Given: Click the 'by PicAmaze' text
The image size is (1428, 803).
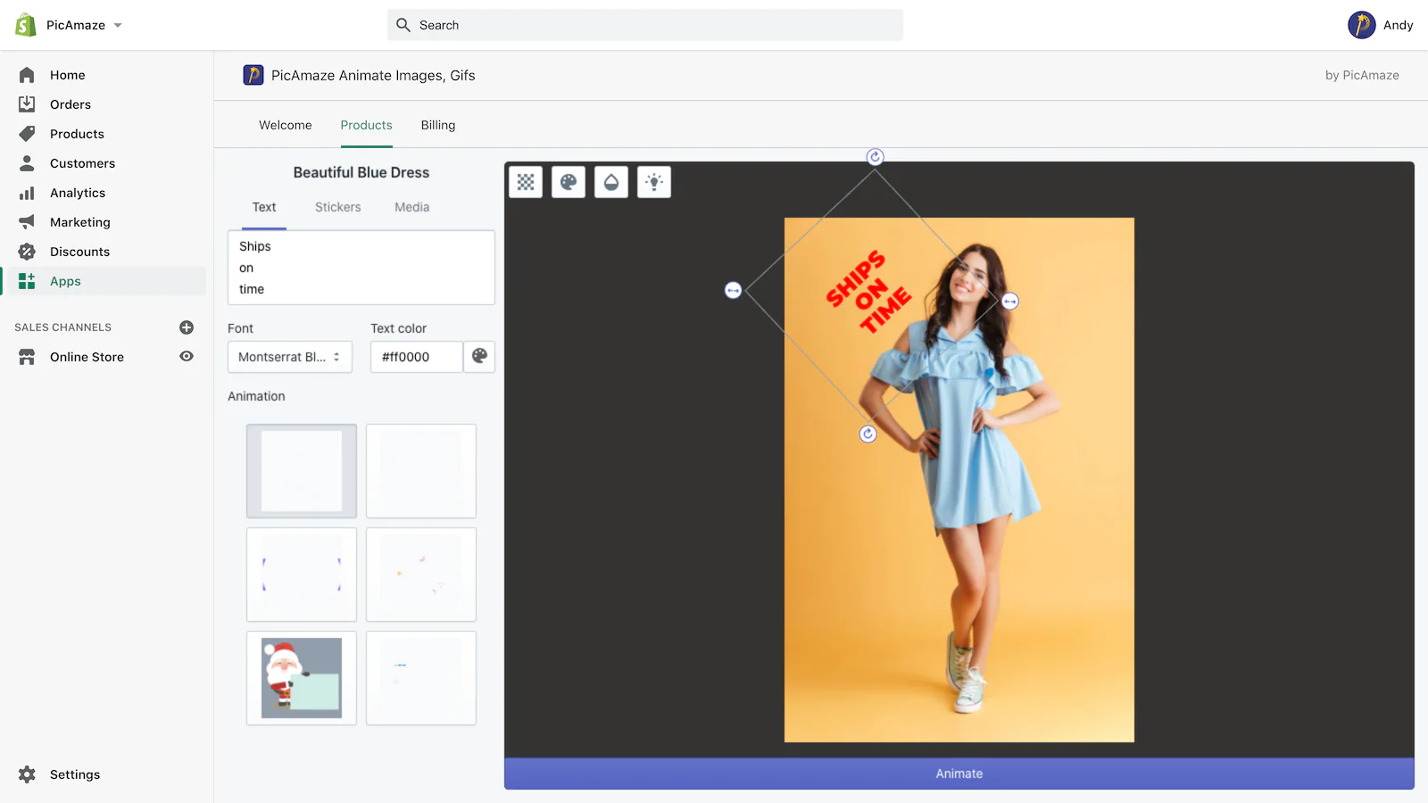Looking at the screenshot, I should [x=1362, y=75].
